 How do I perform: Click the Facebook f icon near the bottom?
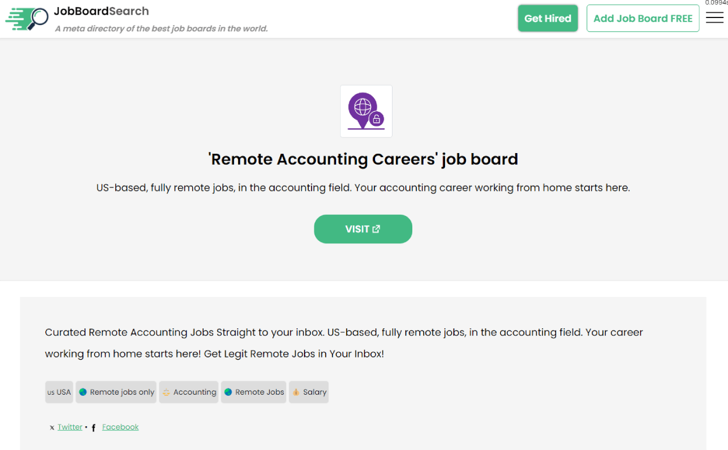[x=93, y=427]
